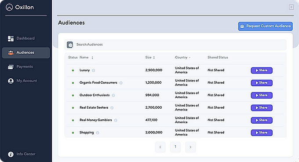Screen dimensions: 299x162
Task: Share the Organic Food Consumers audience
Action: pyautogui.click(x=262, y=83)
